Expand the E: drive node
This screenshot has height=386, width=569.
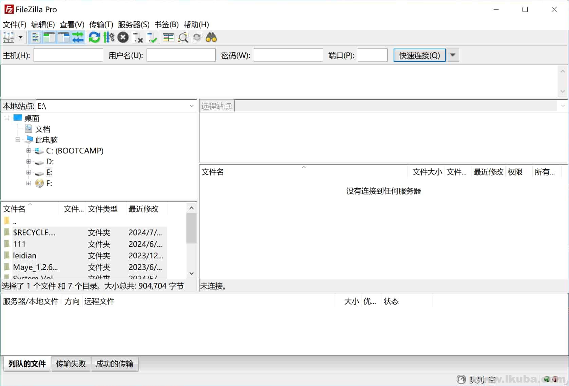pos(29,172)
